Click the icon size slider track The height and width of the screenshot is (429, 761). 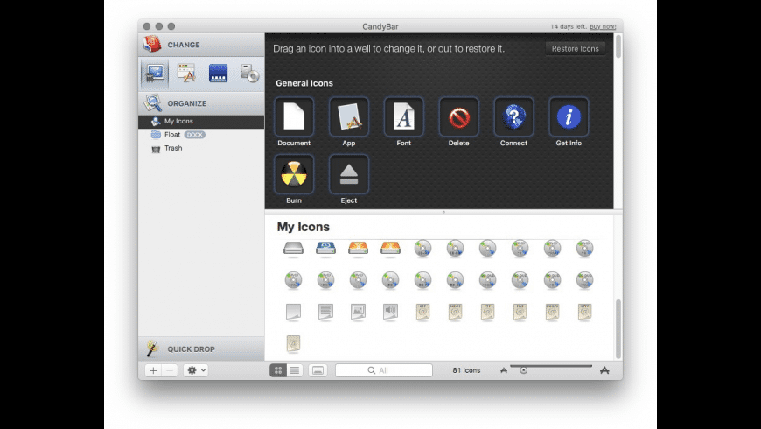tap(551, 366)
